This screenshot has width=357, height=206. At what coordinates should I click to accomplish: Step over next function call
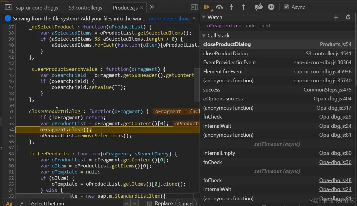[x=219, y=7]
